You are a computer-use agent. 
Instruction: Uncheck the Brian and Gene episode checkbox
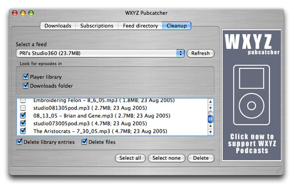(23, 115)
